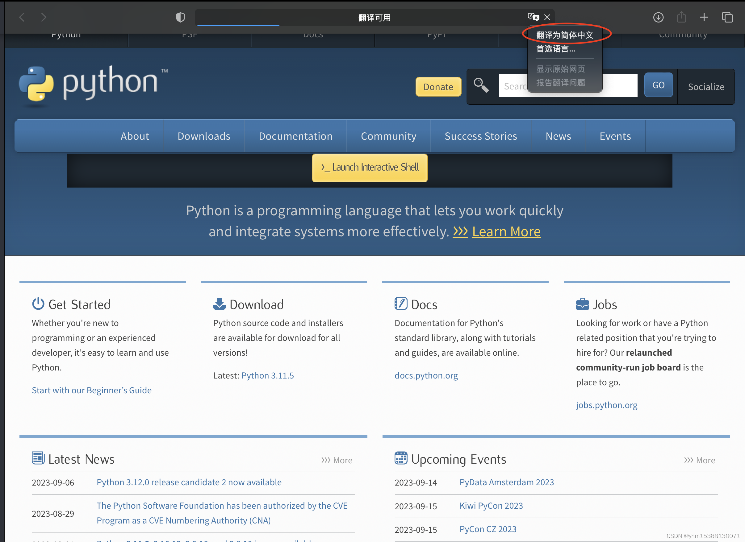Click the Download arrow icon
The image size is (745, 542).
tap(220, 304)
